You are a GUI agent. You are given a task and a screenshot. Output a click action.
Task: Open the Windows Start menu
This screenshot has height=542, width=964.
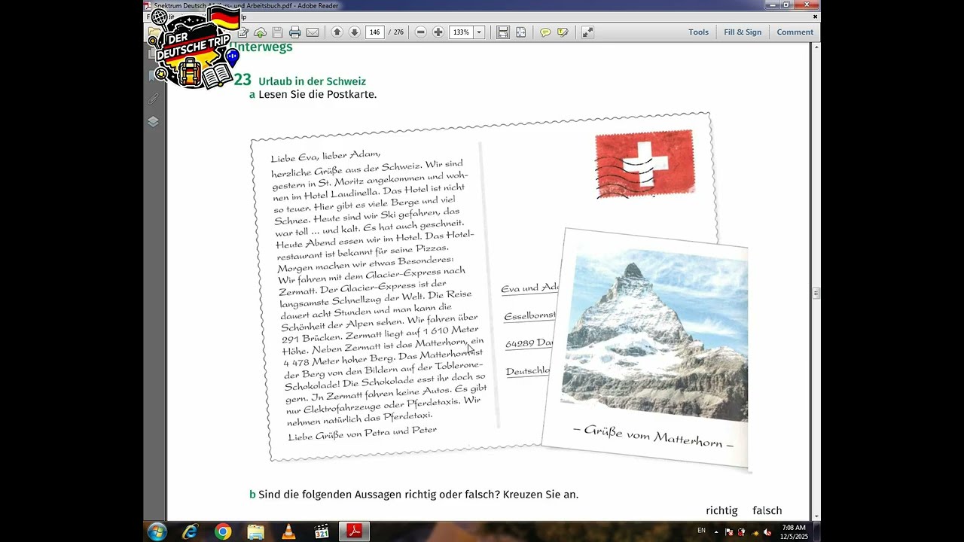pos(157,532)
